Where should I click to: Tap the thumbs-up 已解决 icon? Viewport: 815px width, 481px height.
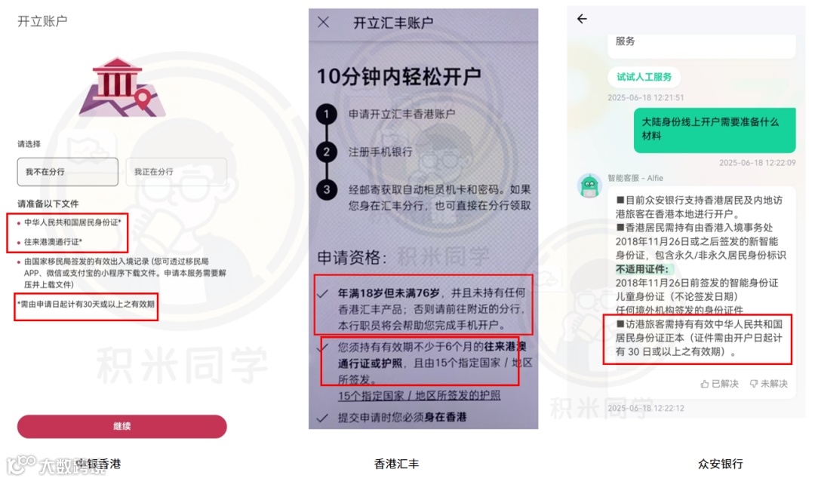coord(704,384)
